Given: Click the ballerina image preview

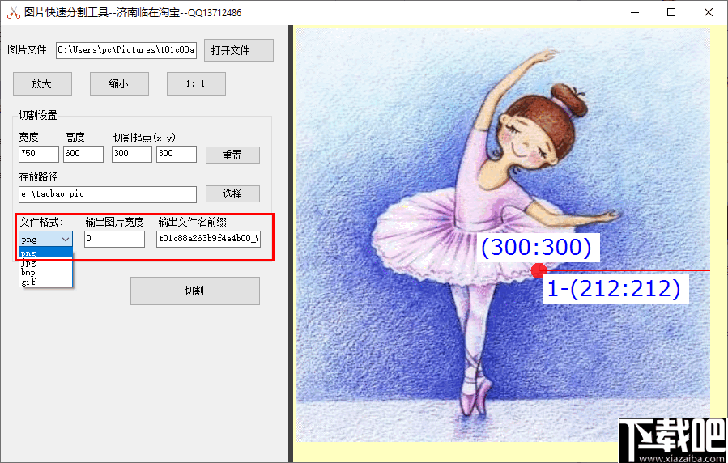Looking at the screenshot, I should tap(504, 234).
